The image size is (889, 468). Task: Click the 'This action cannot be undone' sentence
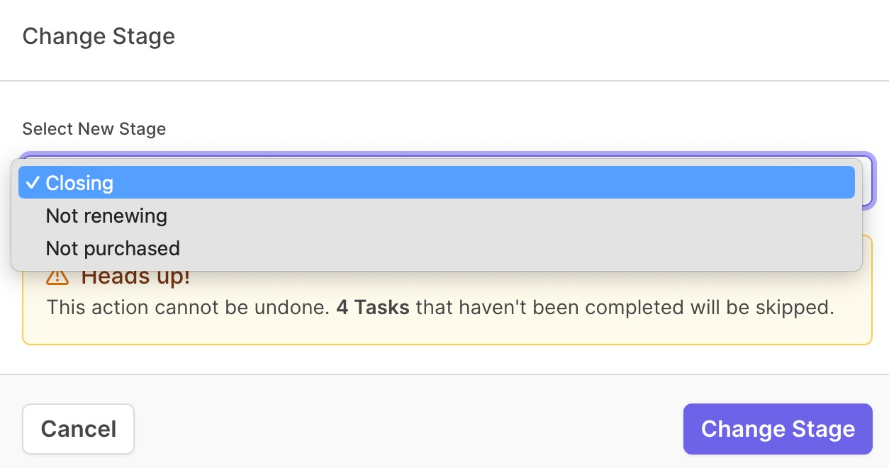[x=189, y=308]
